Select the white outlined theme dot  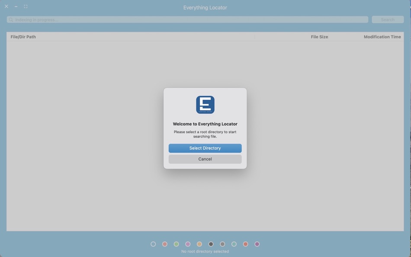point(153,244)
